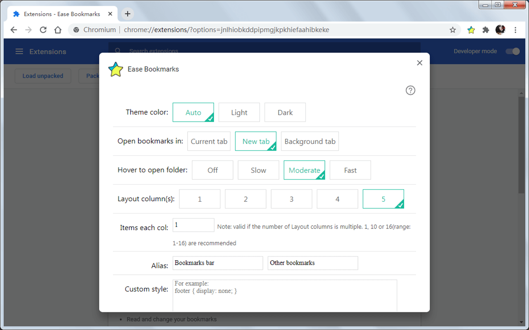Click the Chromium site info icon
529x330 pixels.
76,30
